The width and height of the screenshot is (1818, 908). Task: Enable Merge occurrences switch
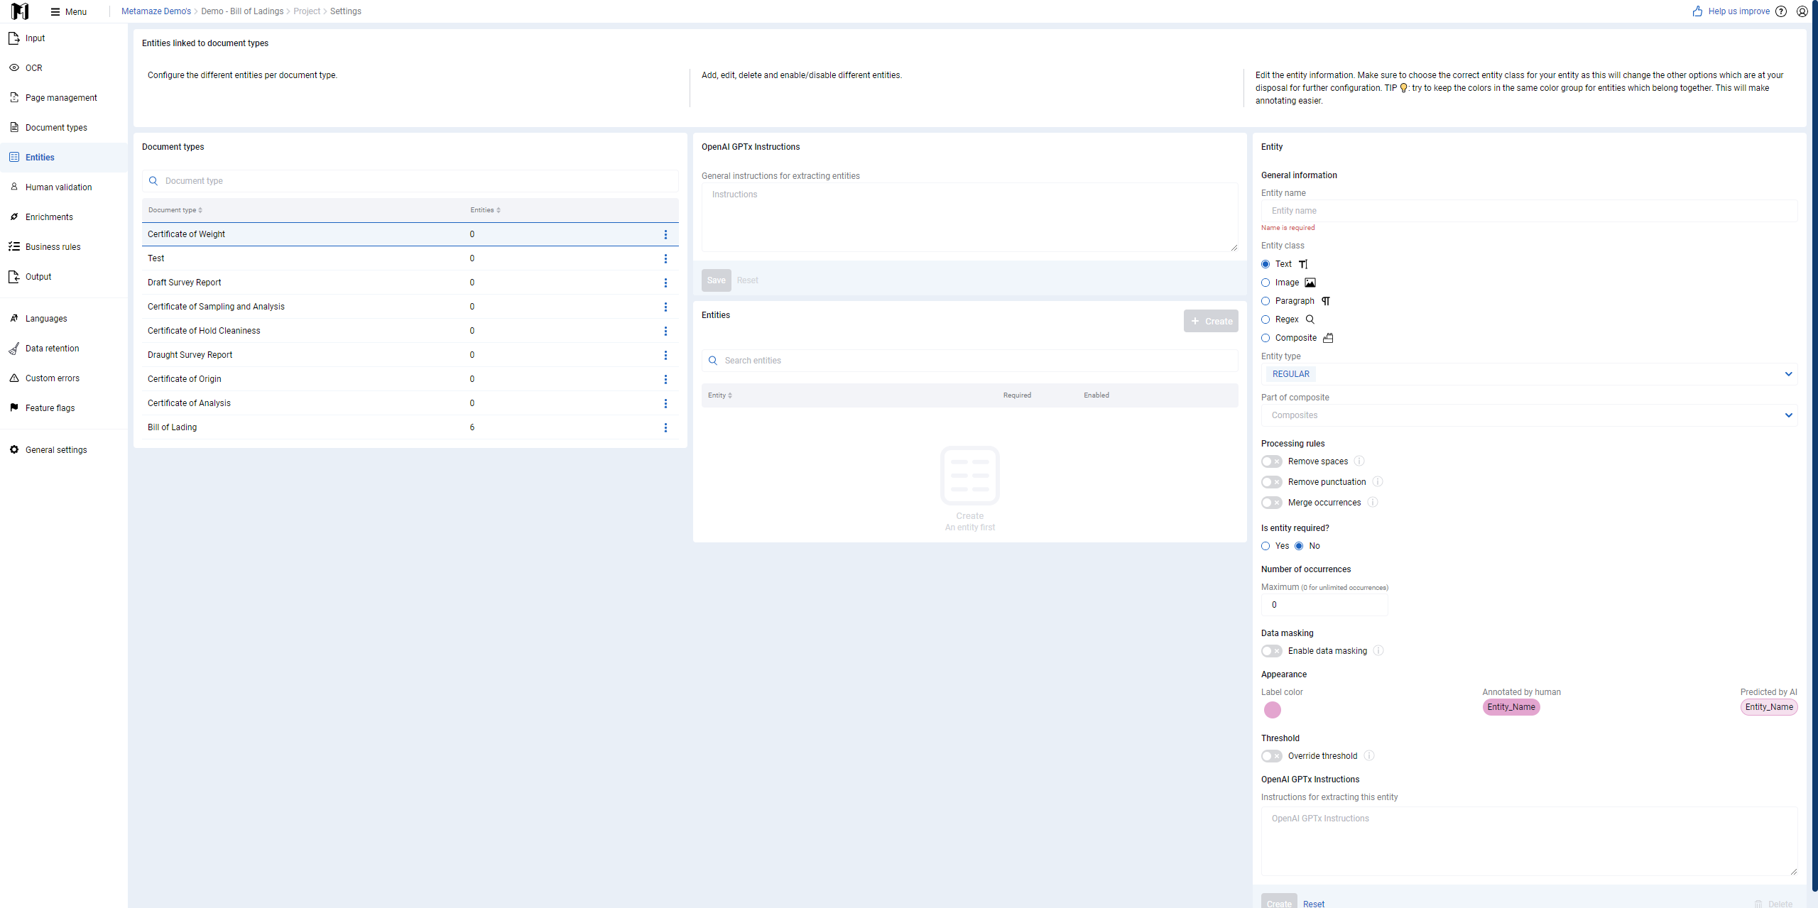pos(1271,503)
